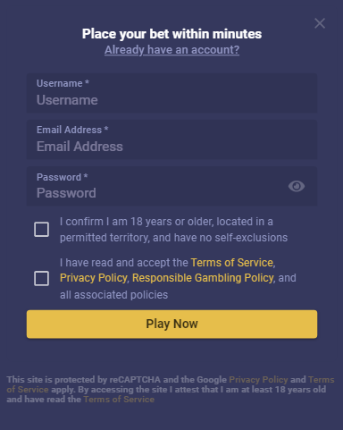Check the box accepting Terms and policies

point(42,278)
